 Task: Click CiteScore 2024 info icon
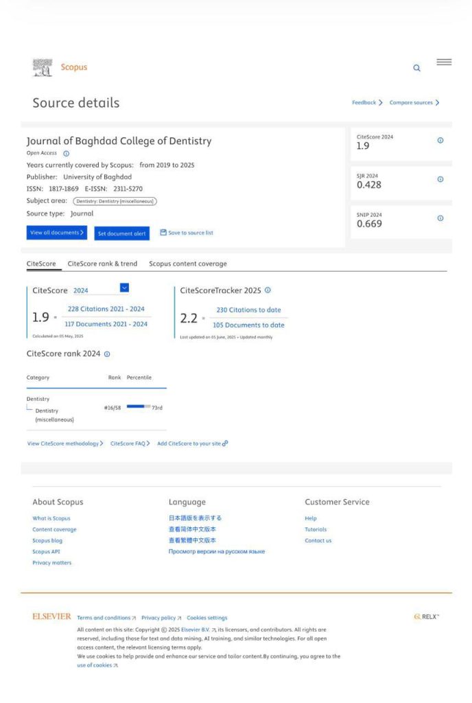[440, 140]
